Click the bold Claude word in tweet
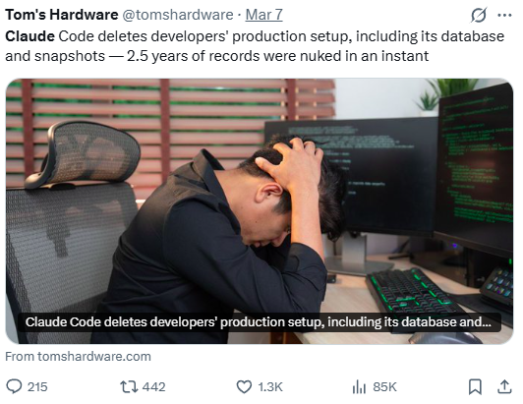This screenshot has height=404, width=523. coord(30,36)
